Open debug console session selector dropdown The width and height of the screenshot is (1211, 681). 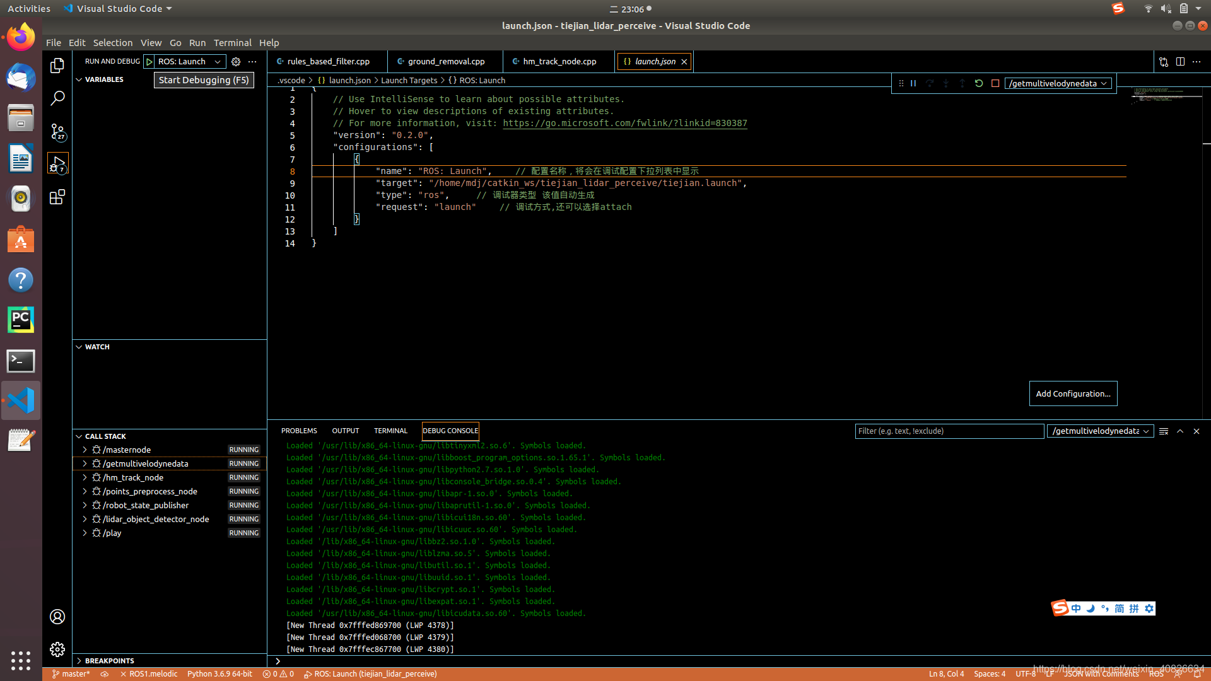click(x=1100, y=431)
